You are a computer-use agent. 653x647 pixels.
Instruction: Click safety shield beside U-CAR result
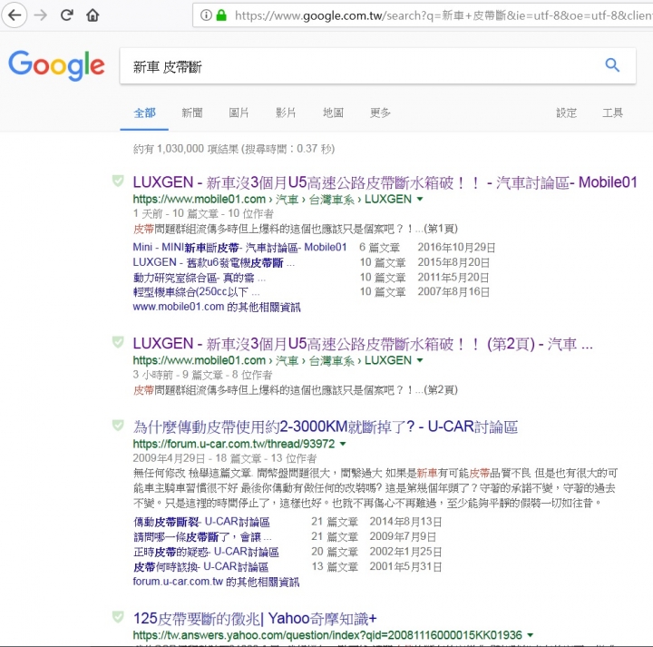118,426
